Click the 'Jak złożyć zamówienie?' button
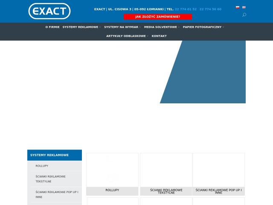 (158, 17)
